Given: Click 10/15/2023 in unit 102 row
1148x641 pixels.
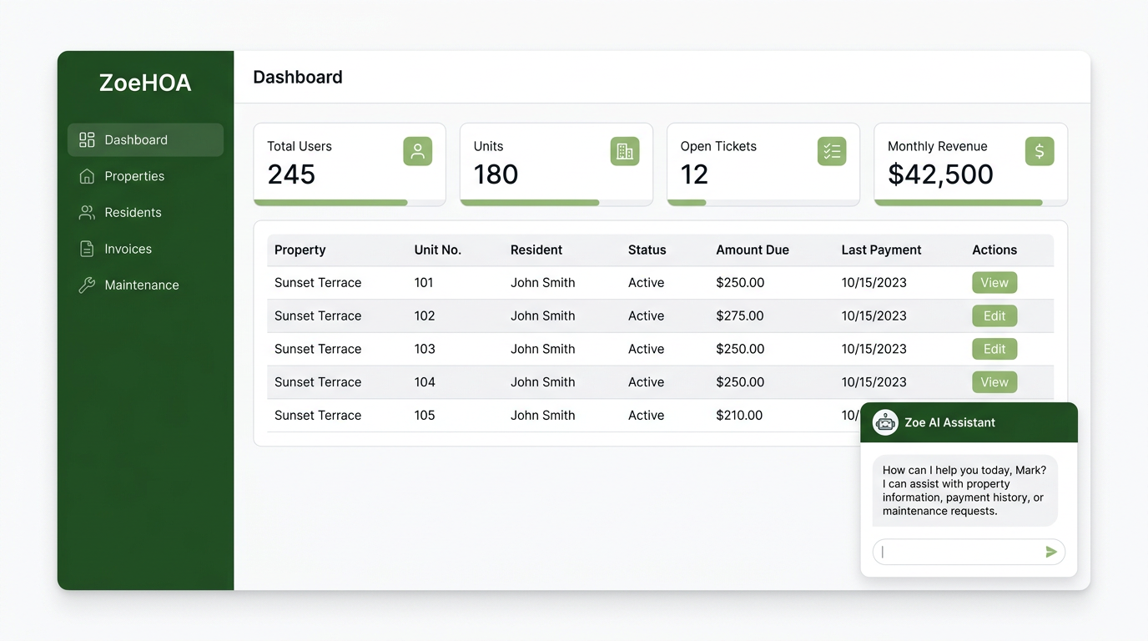Looking at the screenshot, I should point(874,316).
